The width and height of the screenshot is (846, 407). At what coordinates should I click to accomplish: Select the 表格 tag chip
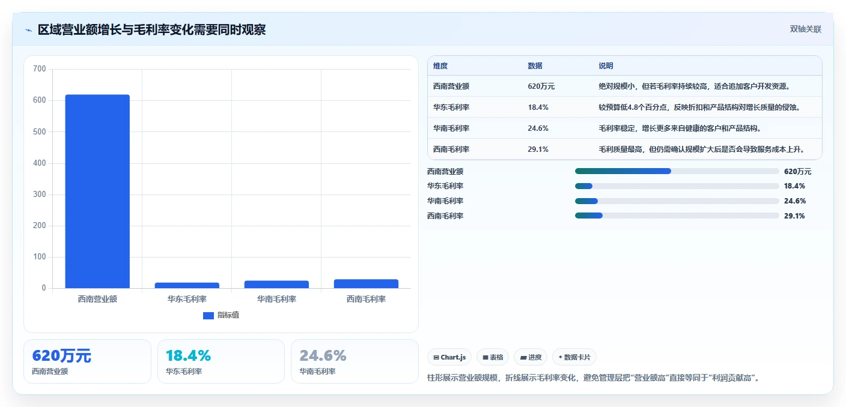[x=493, y=357]
